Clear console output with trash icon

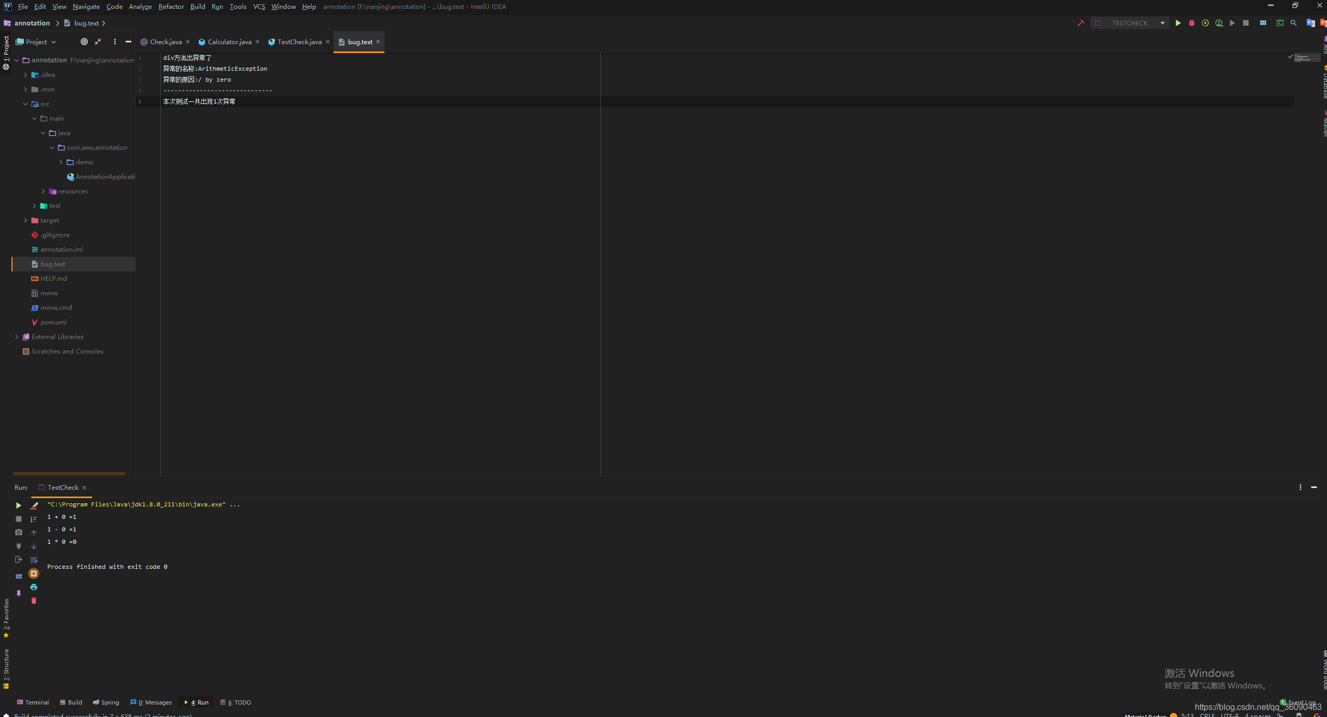point(34,601)
